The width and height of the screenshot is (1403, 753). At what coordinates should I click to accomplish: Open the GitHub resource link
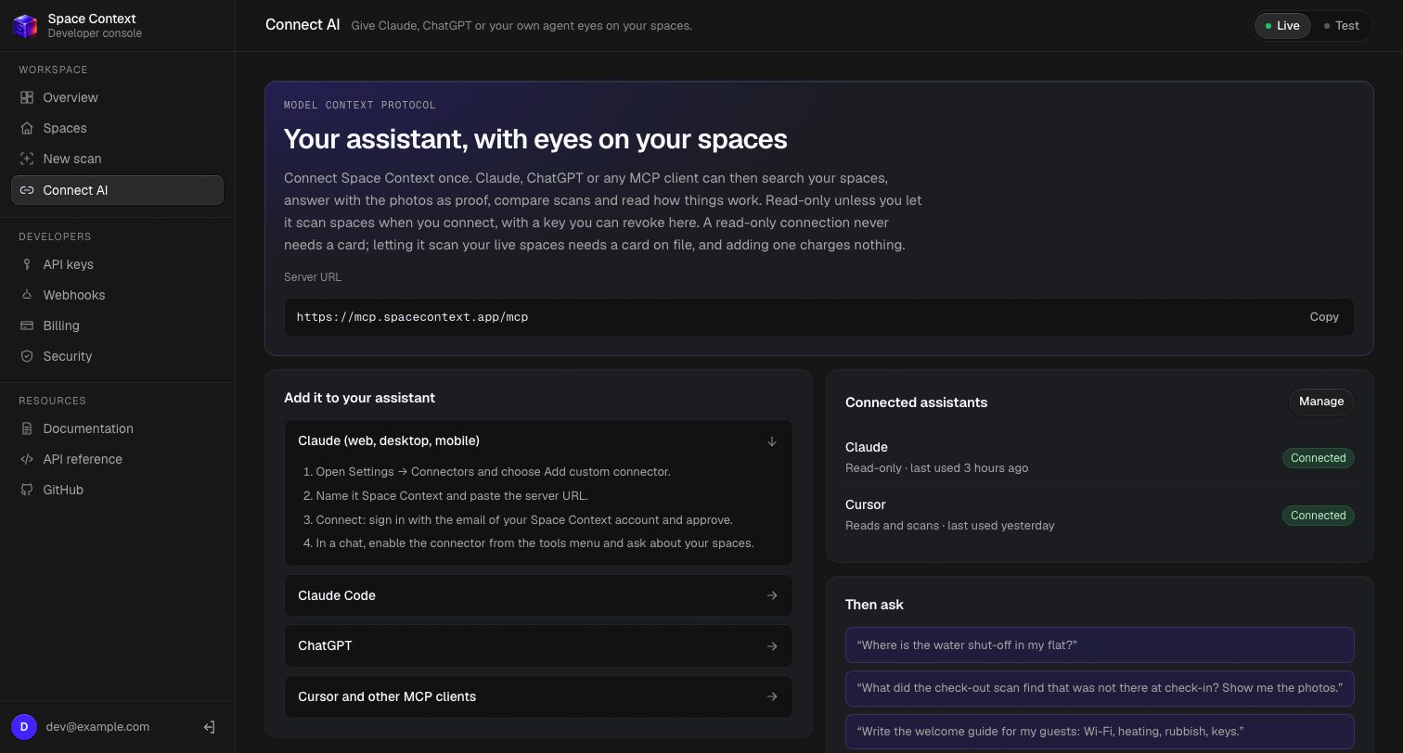[117, 490]
